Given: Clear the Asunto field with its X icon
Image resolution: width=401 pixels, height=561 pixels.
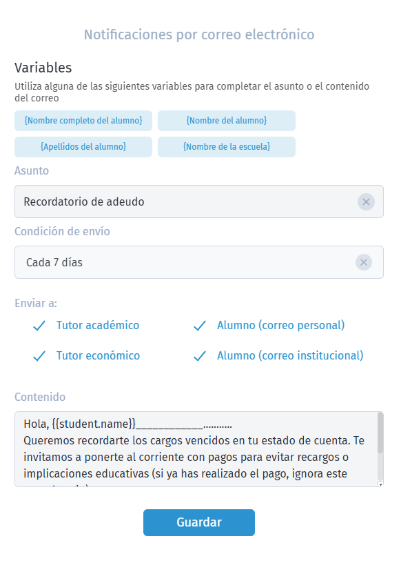Looking at the screenshot, I should pos(366,201).
